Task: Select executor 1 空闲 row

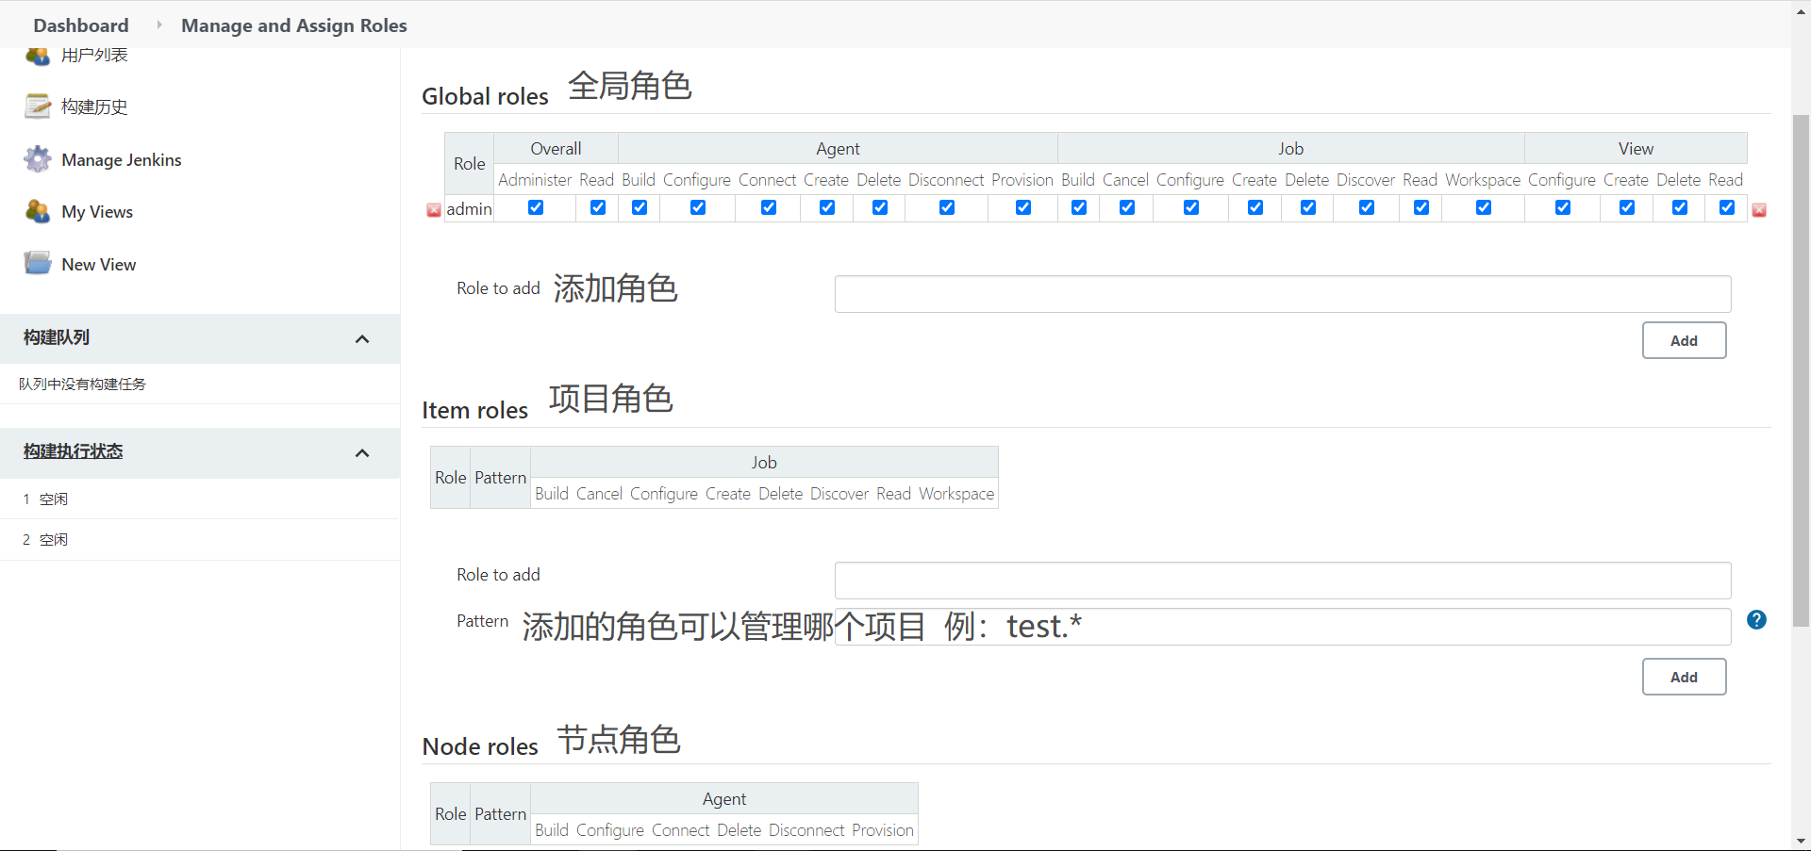Action: click(x=200, y=499)
